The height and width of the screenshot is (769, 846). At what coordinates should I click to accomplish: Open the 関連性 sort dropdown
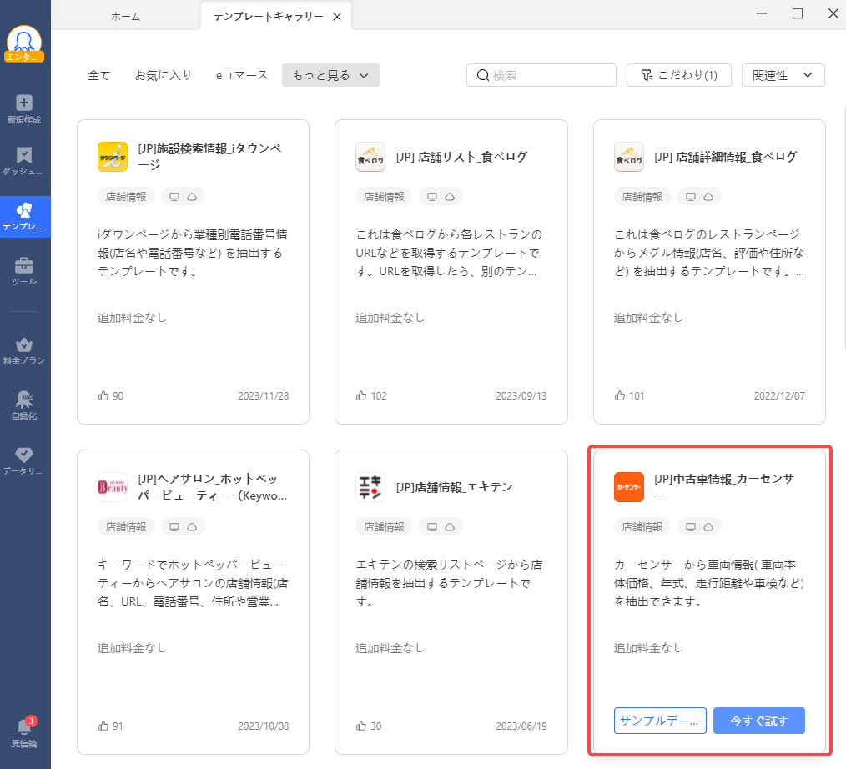tap(783, 75)
